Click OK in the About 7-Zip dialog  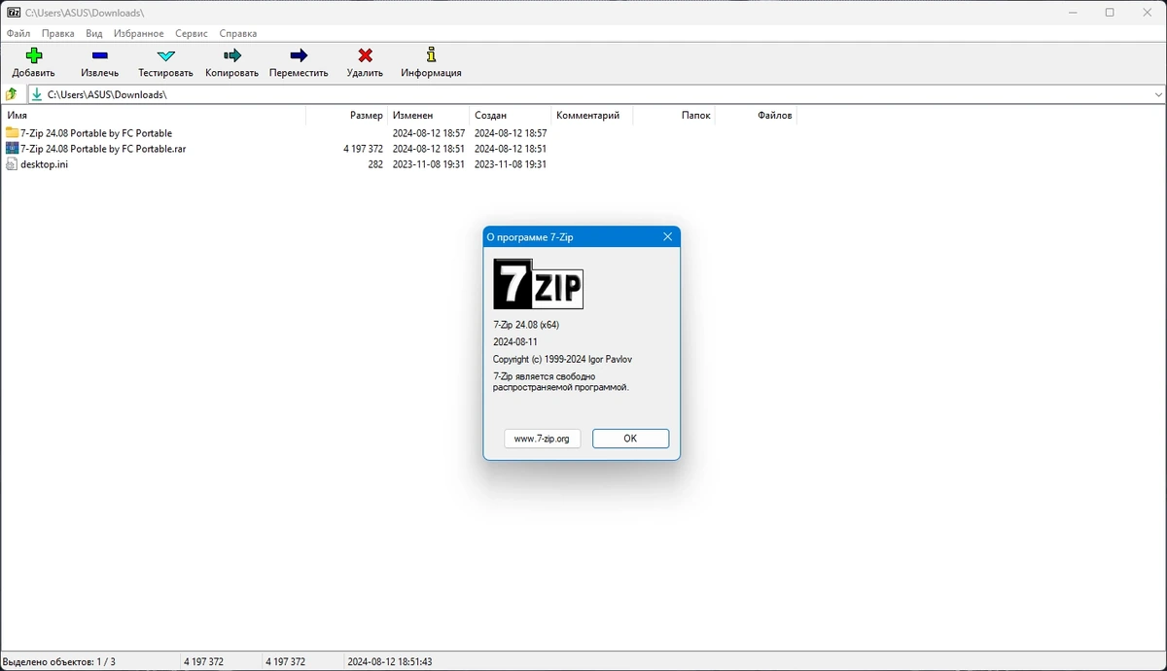(x=630, y=439)
